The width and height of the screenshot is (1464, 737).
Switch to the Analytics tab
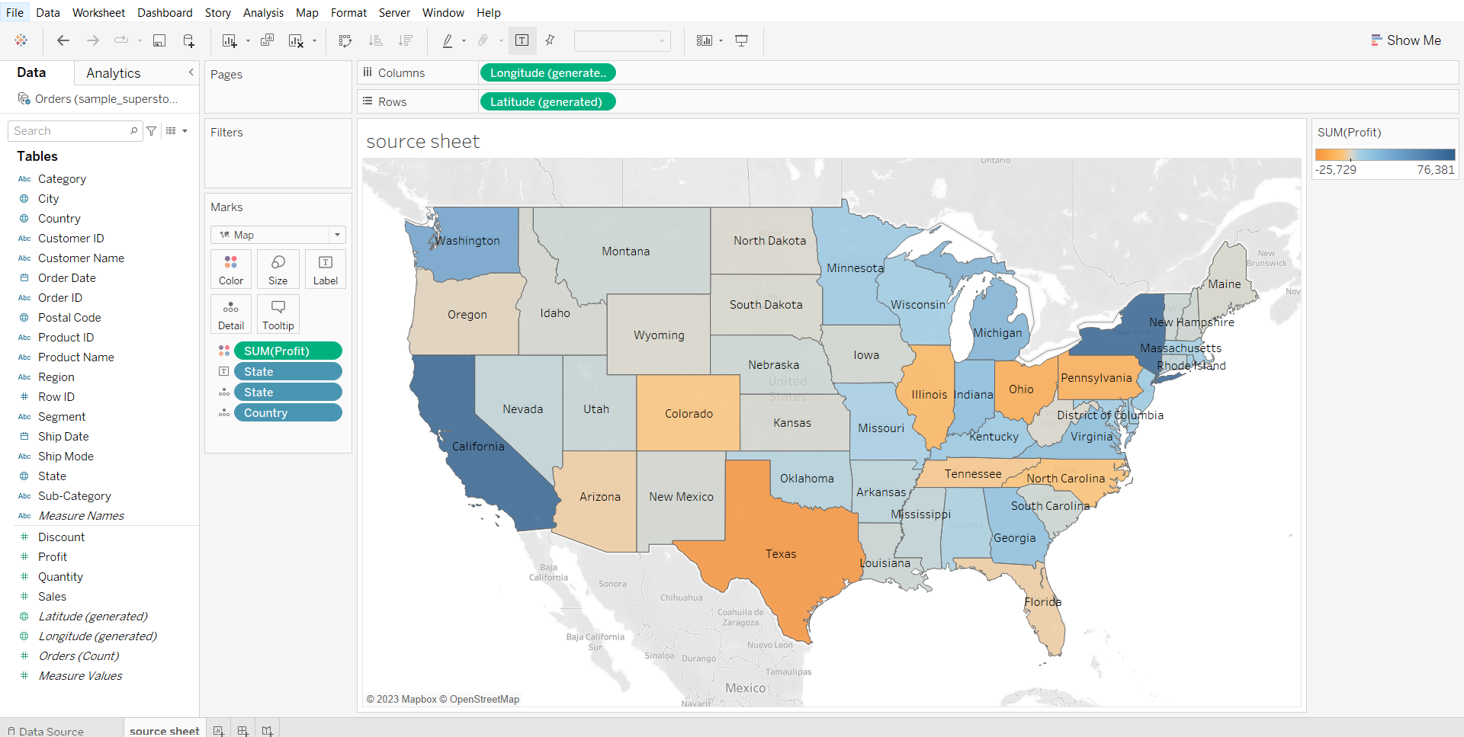(113, 73)
